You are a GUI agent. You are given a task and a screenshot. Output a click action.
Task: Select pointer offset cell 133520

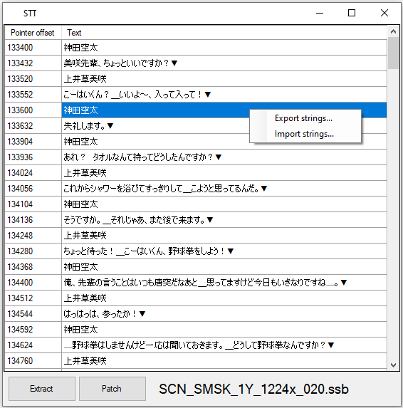click(x=33, y=79)
